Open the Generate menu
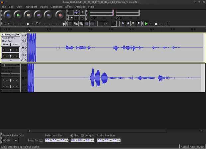 pos(56,7)
